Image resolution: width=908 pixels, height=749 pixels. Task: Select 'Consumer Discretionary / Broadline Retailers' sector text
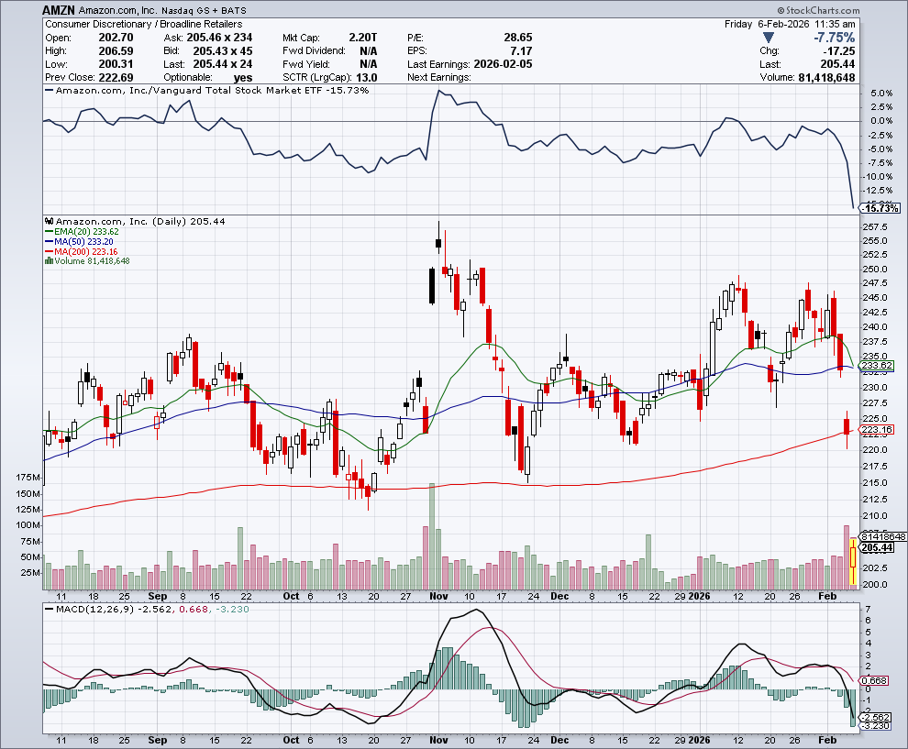(x=144, y=24)
